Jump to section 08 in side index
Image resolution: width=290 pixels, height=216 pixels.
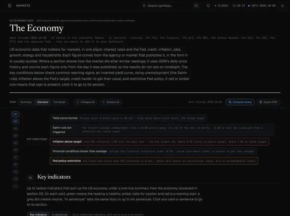[16, 165]
